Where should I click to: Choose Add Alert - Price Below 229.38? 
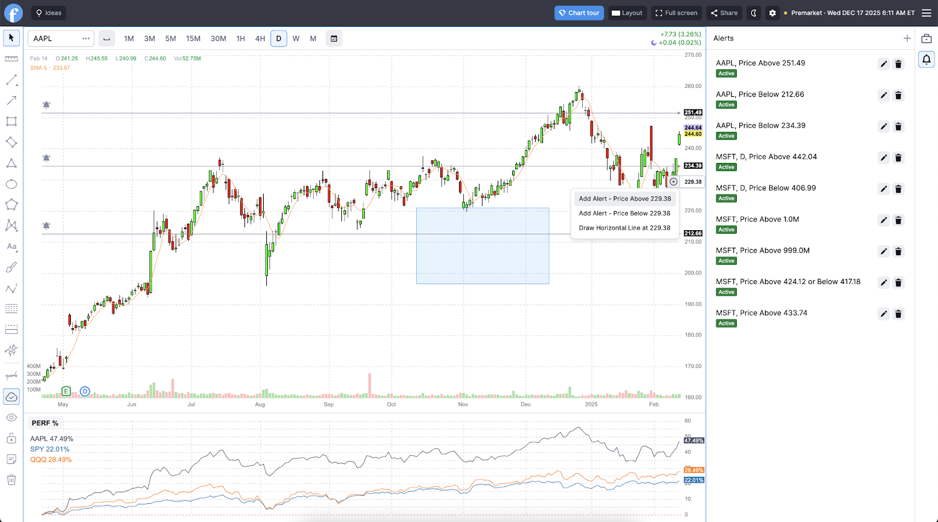click(x=624, y=213)
